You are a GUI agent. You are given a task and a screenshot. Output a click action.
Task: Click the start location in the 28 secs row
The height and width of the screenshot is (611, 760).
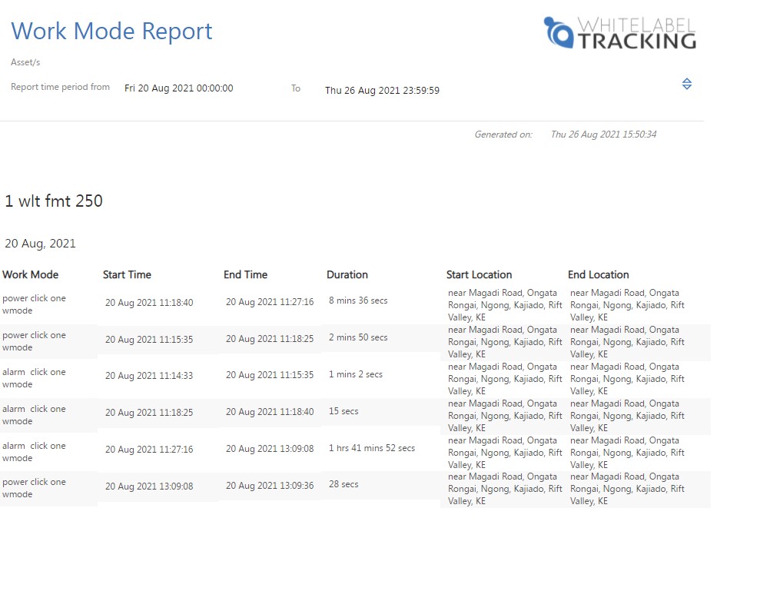point(505,489)
